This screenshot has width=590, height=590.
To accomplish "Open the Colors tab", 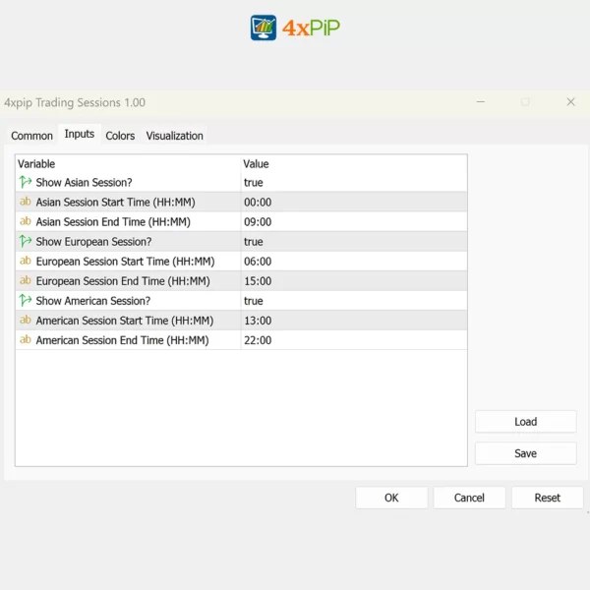I will pos(120,136).
